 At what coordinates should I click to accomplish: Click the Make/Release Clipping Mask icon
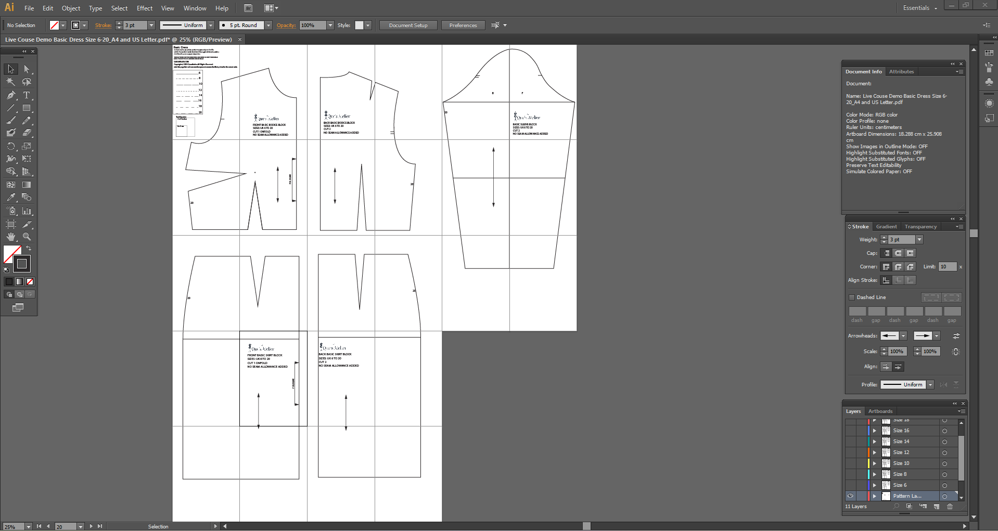(909, 507)
